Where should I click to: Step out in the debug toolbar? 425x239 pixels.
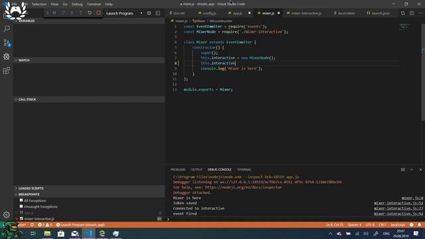(81, 13)
